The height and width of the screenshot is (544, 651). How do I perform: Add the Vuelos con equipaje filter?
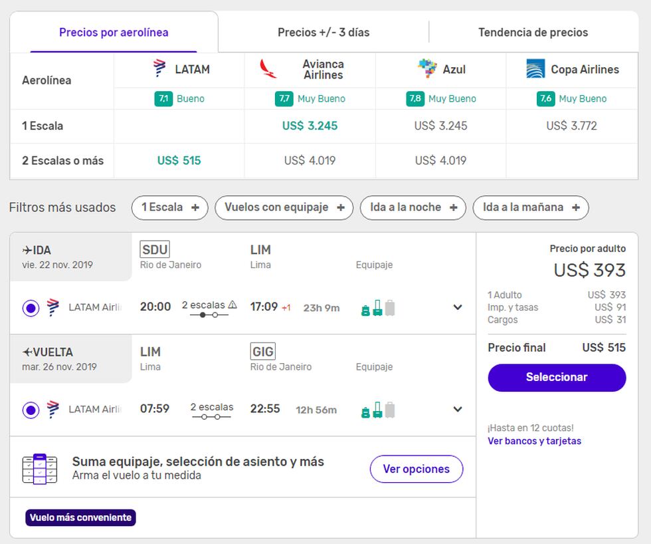pyautogui.click(x=284, y=207)
